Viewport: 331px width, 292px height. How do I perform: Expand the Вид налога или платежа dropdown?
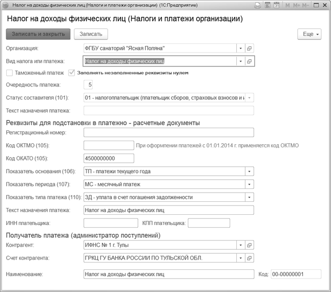coord(240,61)
